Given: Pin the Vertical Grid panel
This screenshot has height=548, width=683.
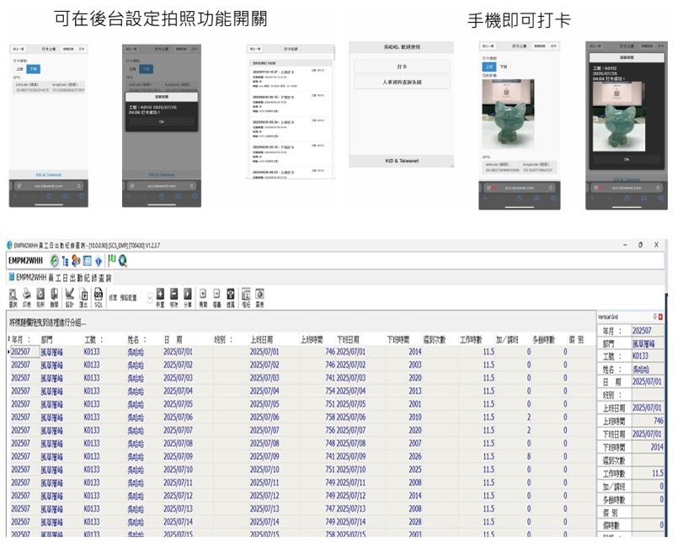Looking at the screenshot, I should [654, 317].
